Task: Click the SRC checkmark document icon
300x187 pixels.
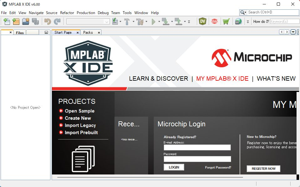Action: [115, 21]
